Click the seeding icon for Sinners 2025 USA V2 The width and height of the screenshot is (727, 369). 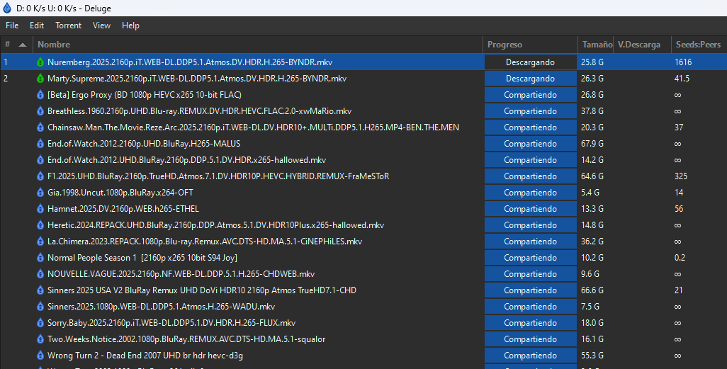tap(40, 290)
